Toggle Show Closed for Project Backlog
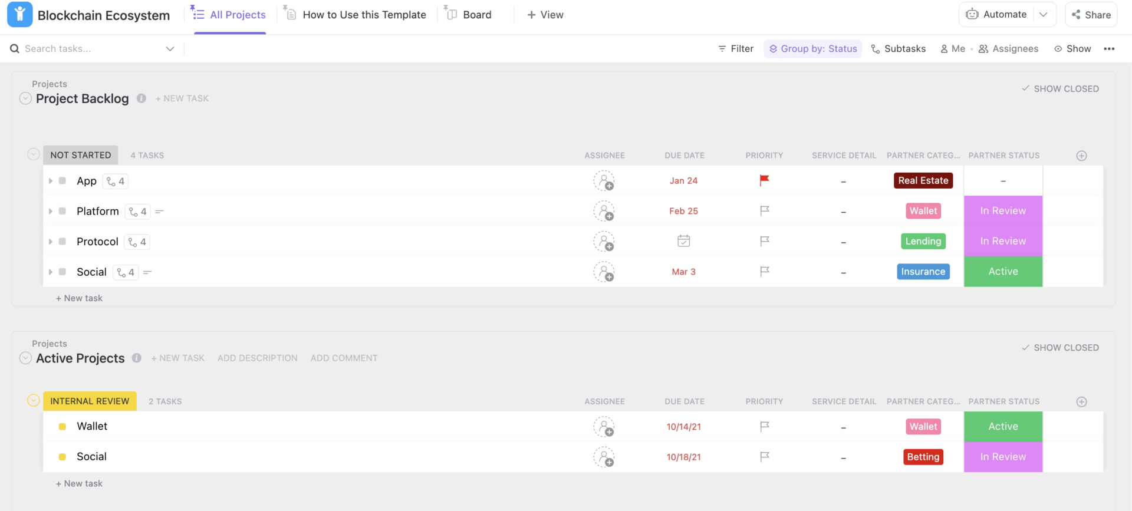 click(x=1060, y=88)
